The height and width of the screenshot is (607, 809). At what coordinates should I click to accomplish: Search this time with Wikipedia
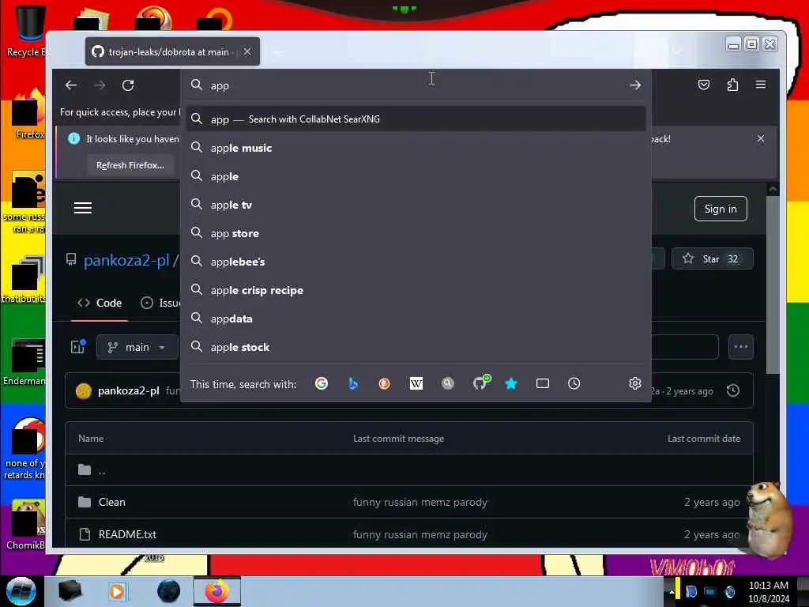(x=416, y=383)
